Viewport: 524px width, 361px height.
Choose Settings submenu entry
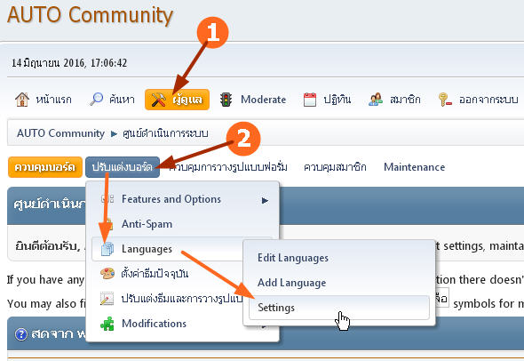click(x=339, y=308)
